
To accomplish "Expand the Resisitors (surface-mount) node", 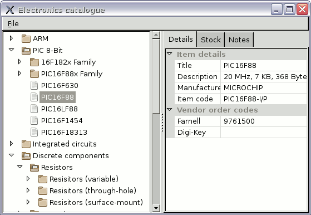I will [28, 202].
